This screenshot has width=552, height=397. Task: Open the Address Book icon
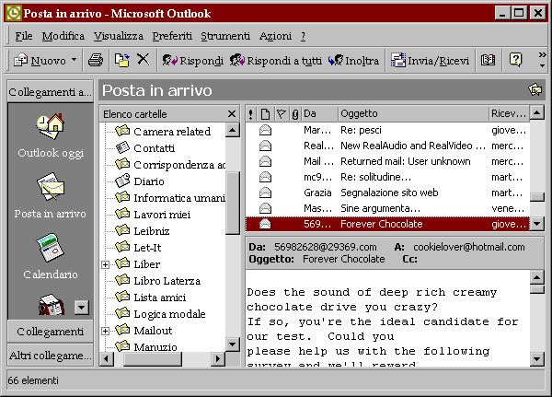[488, 61]
